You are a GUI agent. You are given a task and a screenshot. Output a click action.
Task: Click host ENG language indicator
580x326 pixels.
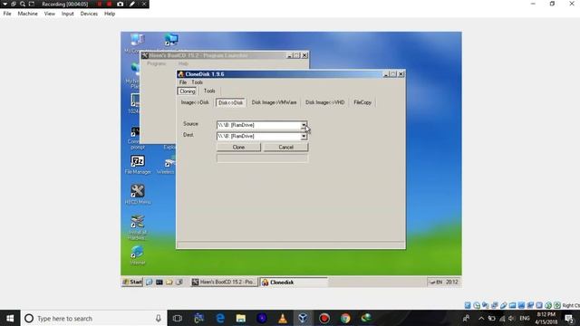tap(525, 318)
